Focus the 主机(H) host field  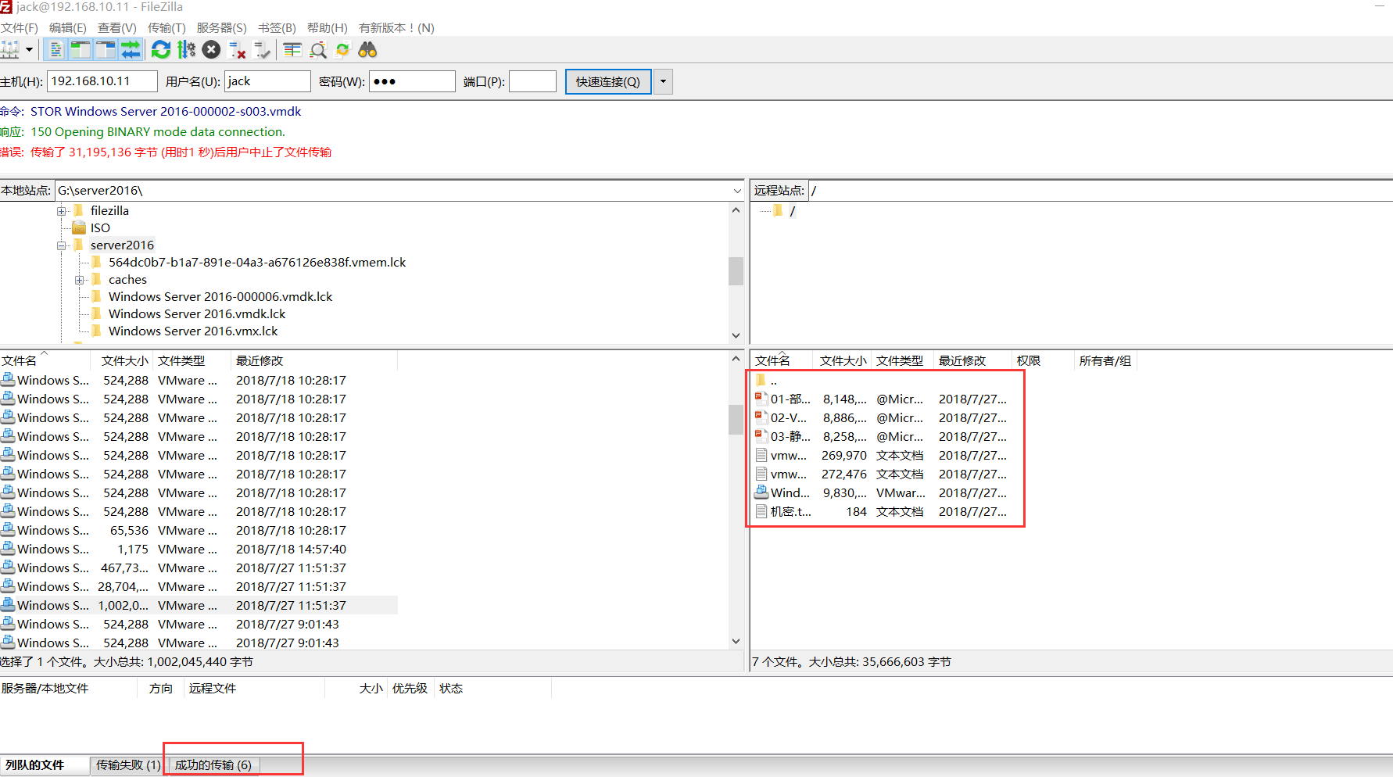[x=102, y=81]
